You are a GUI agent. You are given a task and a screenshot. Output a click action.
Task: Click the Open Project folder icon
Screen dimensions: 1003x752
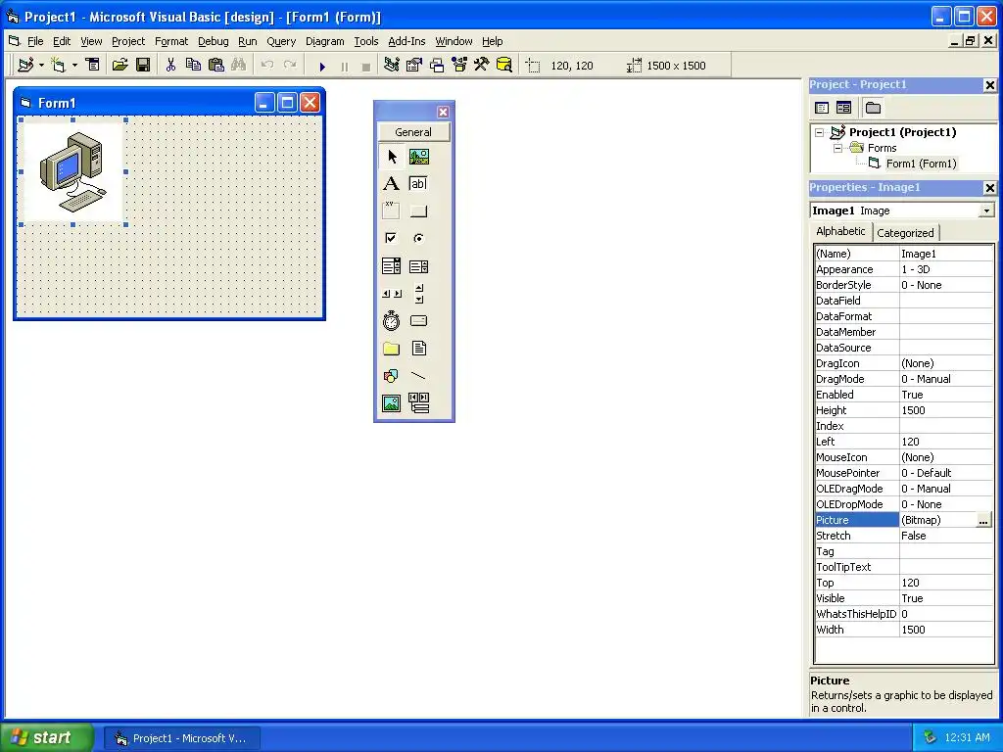(119, 65)
